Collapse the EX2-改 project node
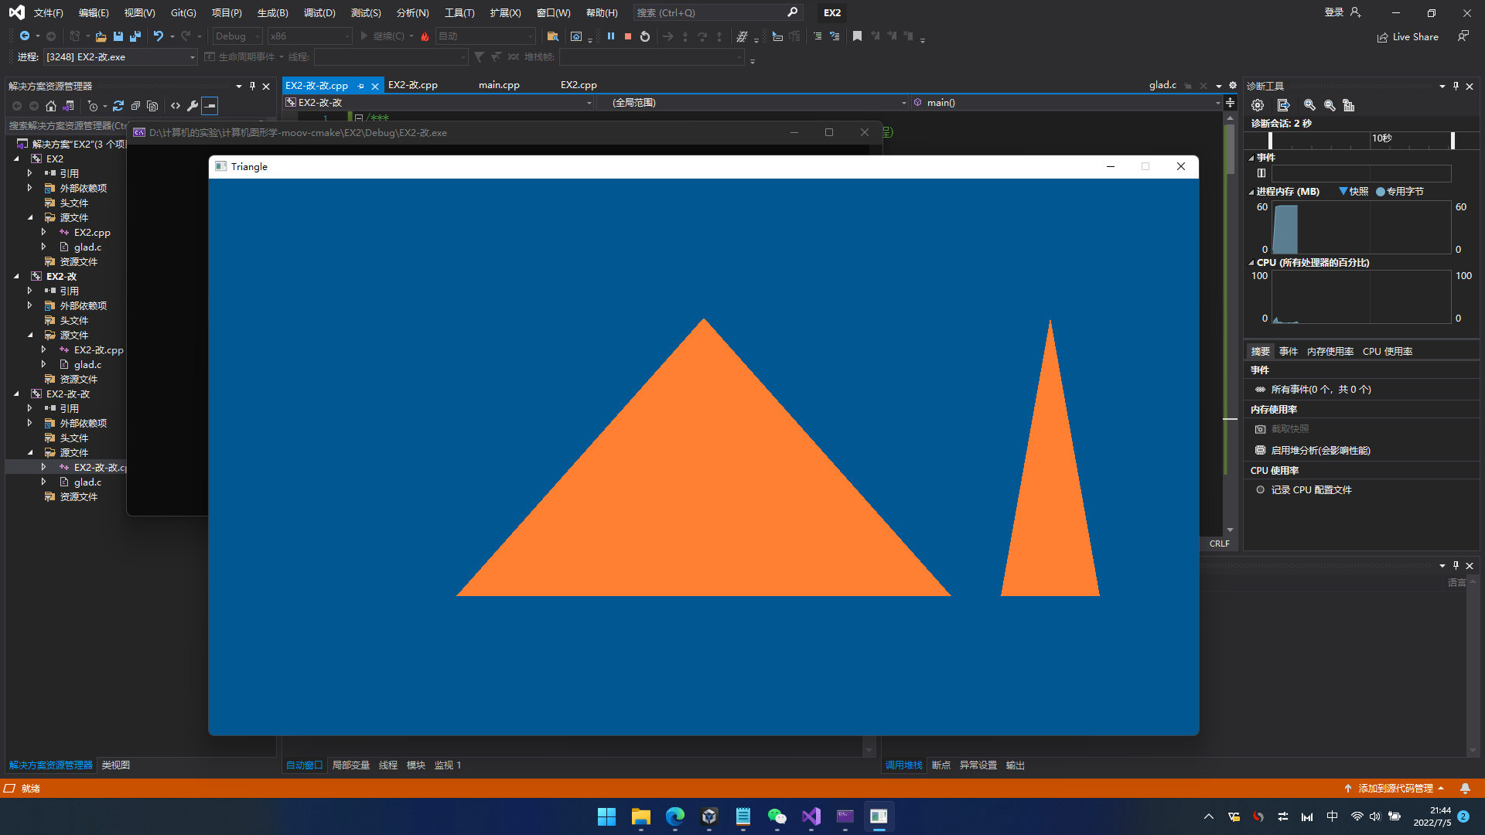Screen dimensions: 1485x835 (16, 276)
